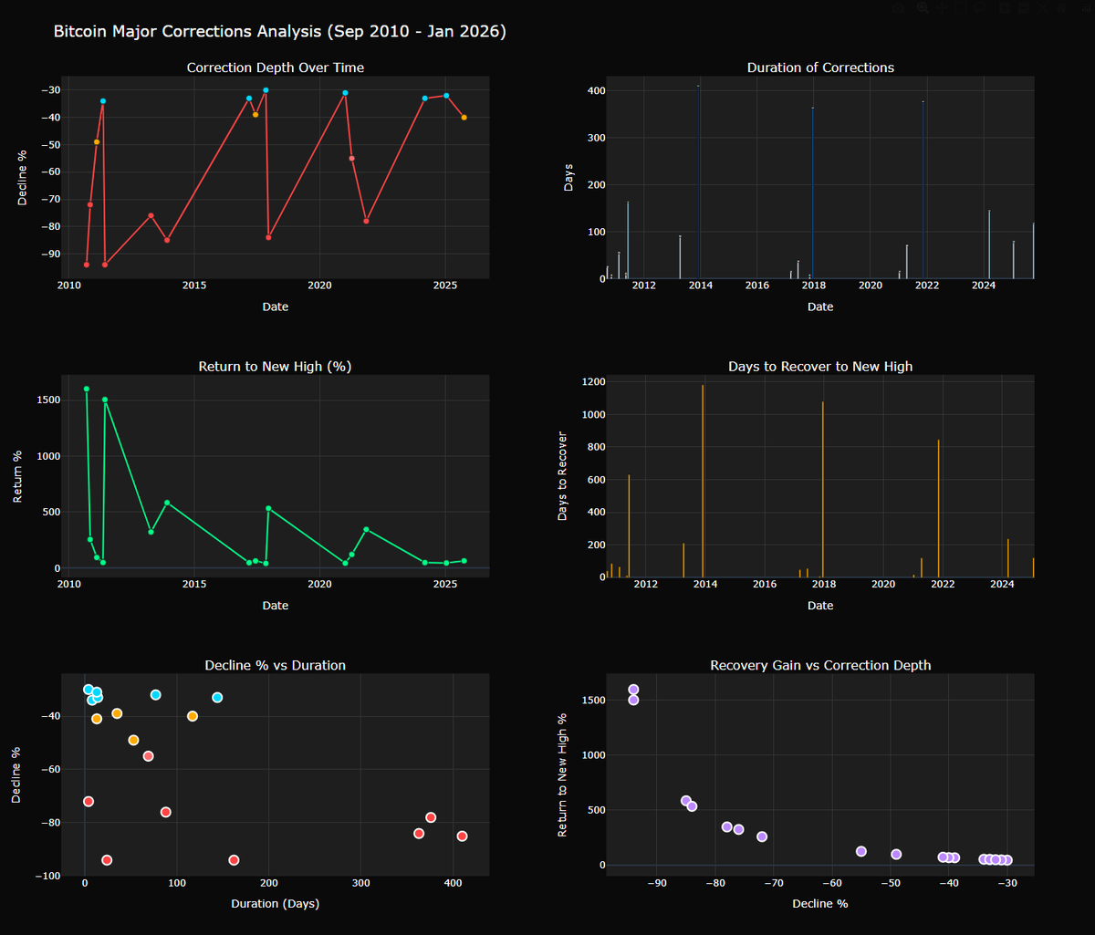
Task: Click the 'Days' y-axis label of duration chart
Action: click(568, 177)
